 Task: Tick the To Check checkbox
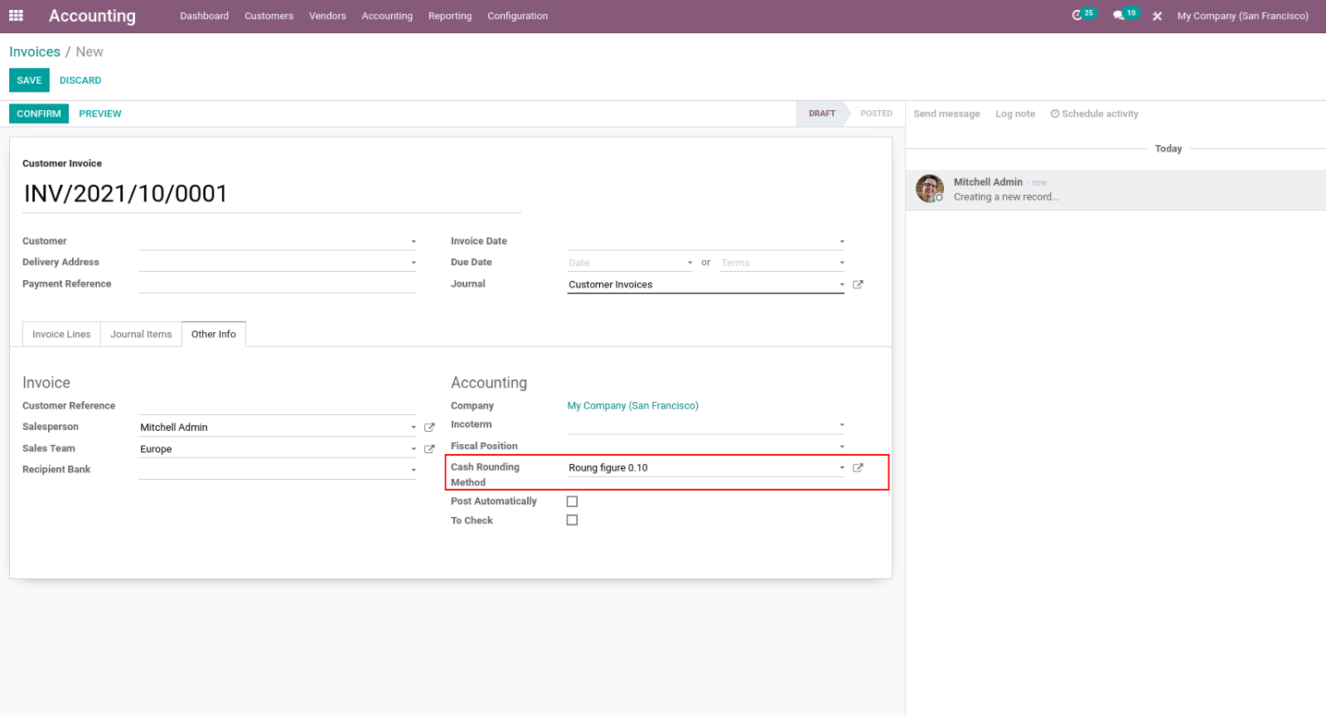point(572,520)
